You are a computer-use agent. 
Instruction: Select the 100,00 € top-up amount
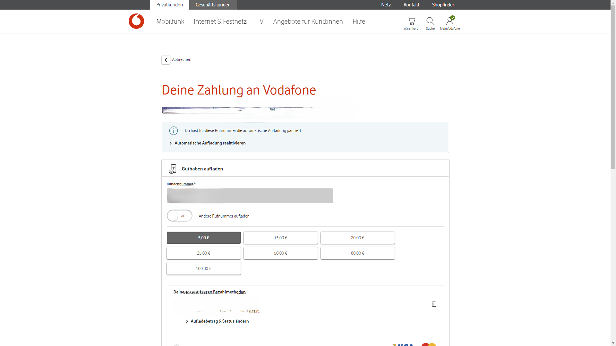pyautogui.click(x=203, y=268)
